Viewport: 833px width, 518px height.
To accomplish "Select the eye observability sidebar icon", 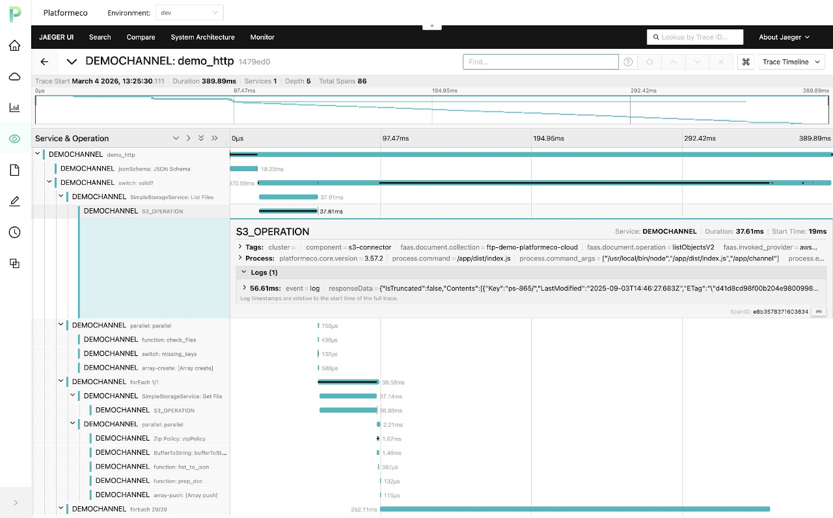I will (14, 139).
